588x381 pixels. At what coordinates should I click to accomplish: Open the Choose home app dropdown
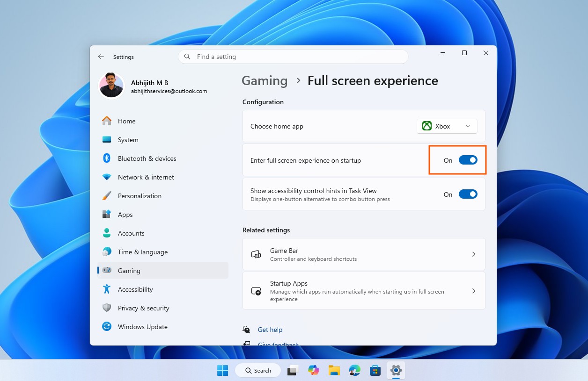coord(446,126)
